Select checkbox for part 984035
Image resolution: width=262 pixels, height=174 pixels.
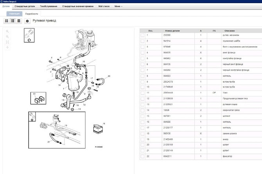[143, 53]
